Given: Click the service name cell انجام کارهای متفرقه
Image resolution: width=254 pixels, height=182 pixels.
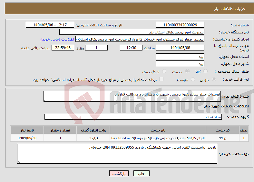Looking at the screenshot, I should [158, 138].
